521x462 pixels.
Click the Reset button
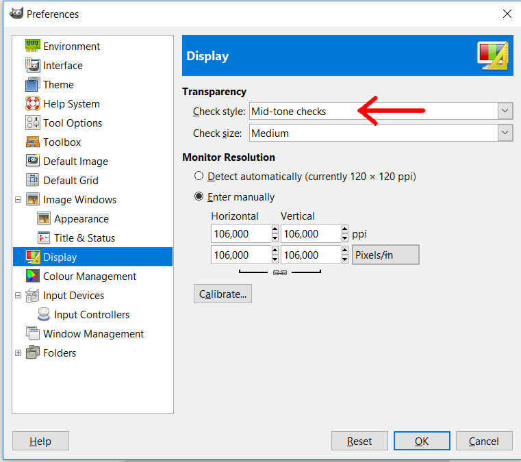coord(359,441)
